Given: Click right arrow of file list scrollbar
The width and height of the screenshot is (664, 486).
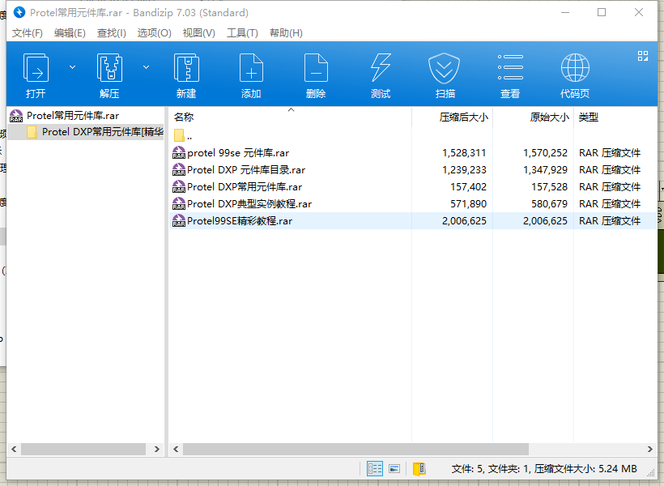Looking at the screenshot, I should pos(649,449).
